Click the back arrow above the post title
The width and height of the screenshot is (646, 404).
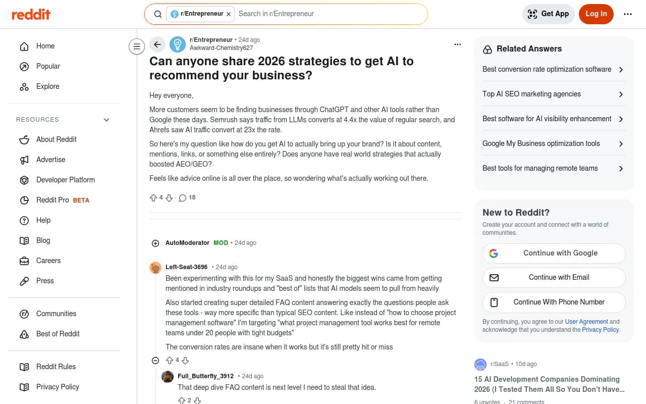157,44
